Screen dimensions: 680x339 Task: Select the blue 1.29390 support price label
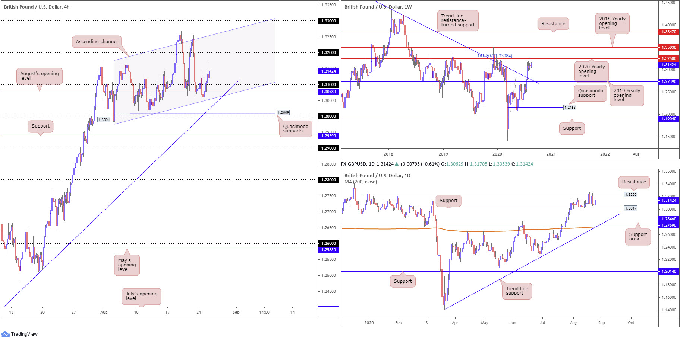(x=328, y=136)
